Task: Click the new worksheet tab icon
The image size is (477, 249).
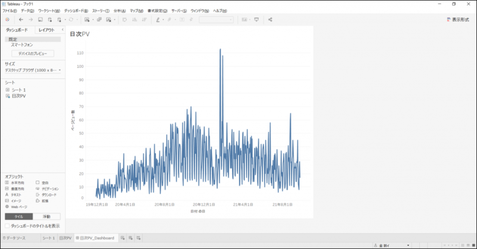Action: pos(123,238)
